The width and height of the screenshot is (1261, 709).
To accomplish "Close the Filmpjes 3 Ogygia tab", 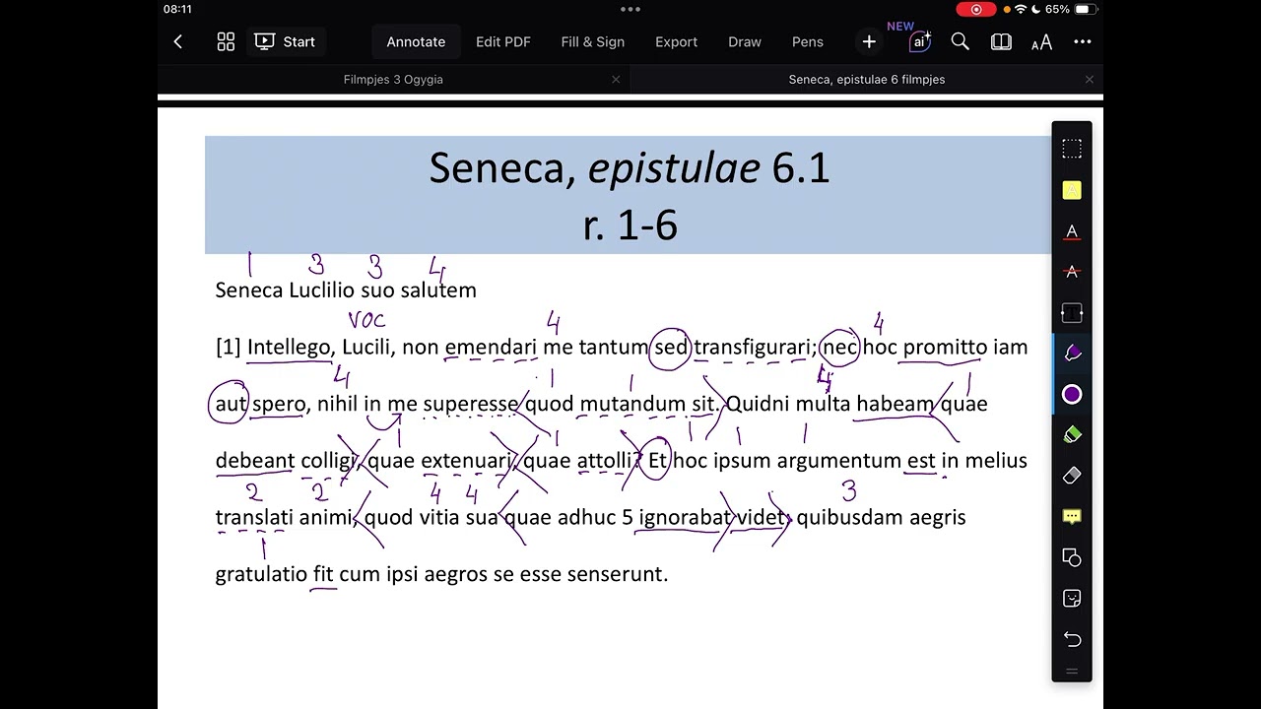I will [x=616, y=80].
